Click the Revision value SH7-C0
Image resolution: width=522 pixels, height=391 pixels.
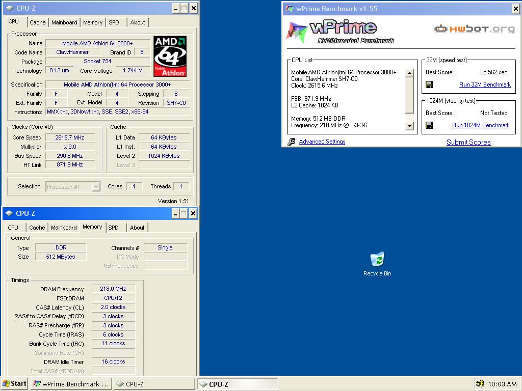(x=176, y=103)
